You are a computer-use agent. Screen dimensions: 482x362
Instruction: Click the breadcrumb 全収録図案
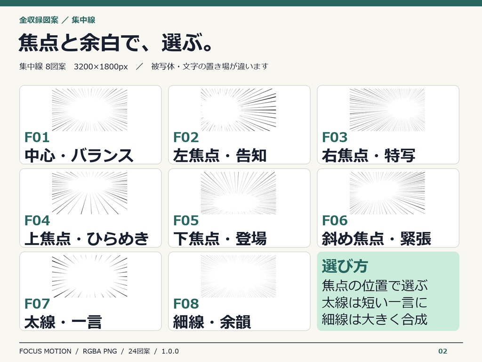click(x=39, y=20)
